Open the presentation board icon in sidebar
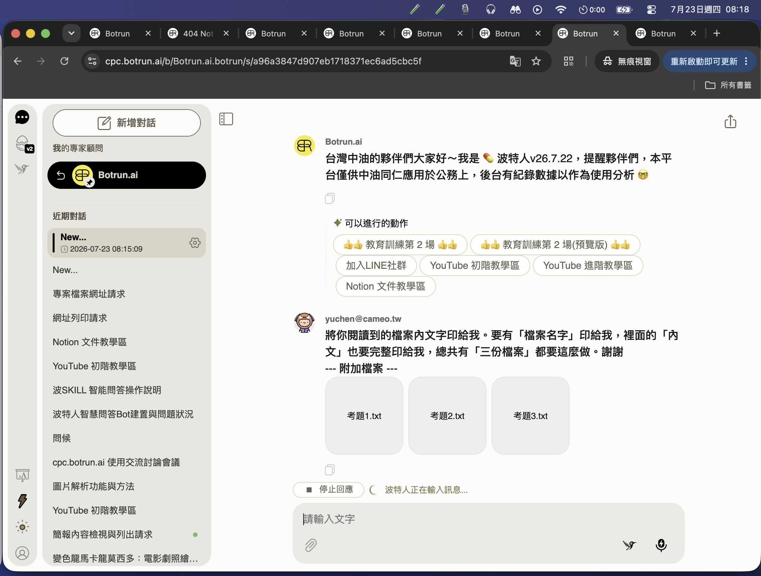 22,475
